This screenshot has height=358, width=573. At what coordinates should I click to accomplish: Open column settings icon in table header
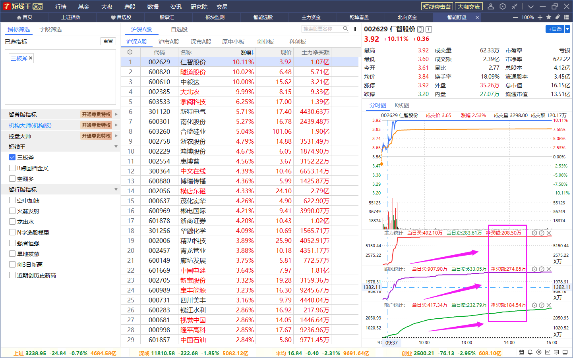(x=130, y=52)
